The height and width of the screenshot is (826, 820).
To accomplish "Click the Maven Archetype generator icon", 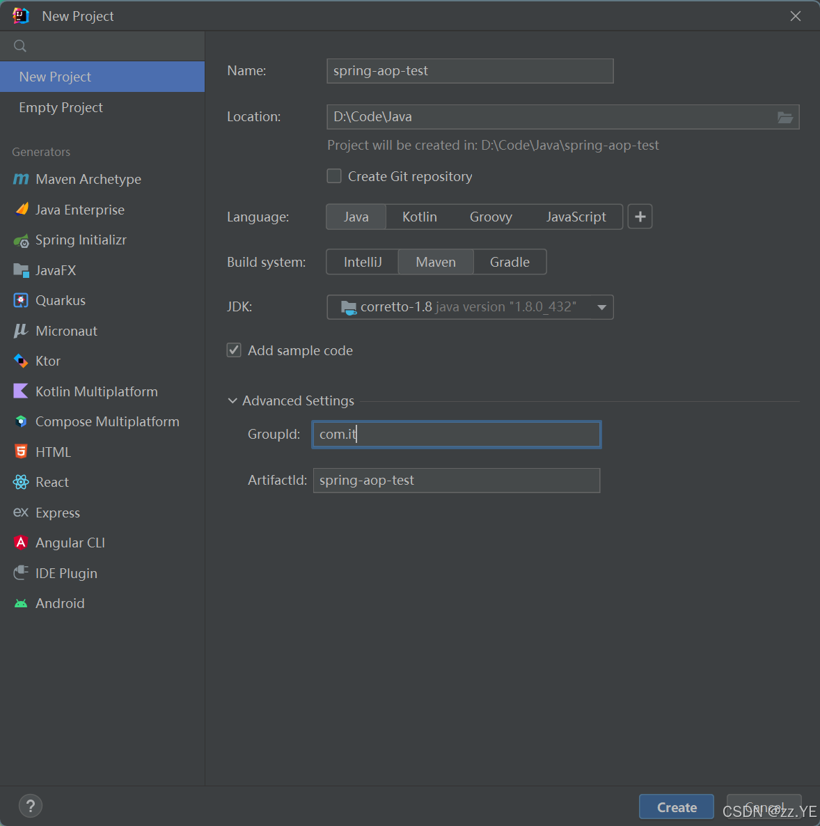I will [x=21, y=179].
